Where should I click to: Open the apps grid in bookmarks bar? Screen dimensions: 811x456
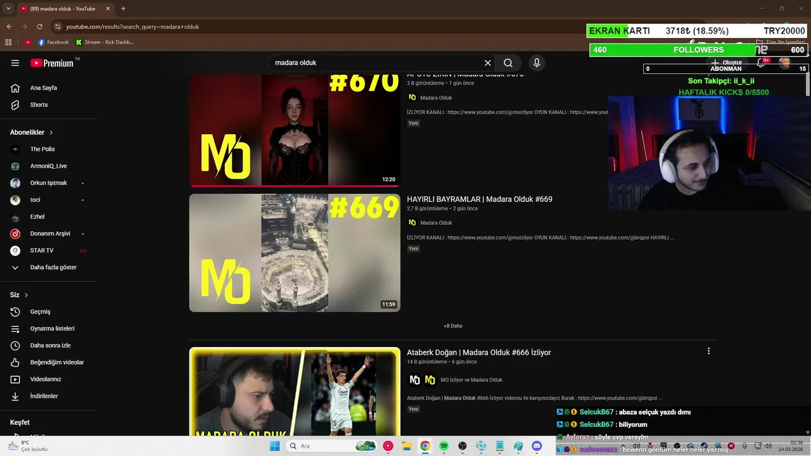click(x=8, y=42)
